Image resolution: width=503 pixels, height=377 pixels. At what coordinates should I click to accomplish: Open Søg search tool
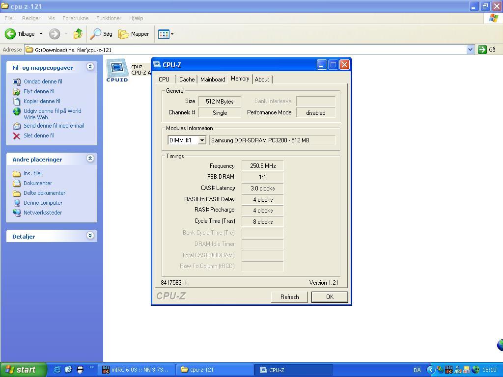pos(101,34)
